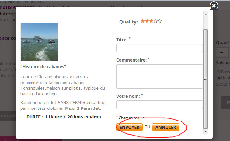This screenshot has height=141, width=230.
Task: Decrease quantity with minus button
Action: pyautogui.click(x=222, y=52)
